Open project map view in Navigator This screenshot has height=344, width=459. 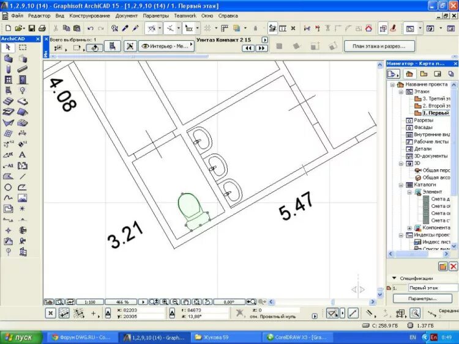pyautogui.click(x=409, y=74)
